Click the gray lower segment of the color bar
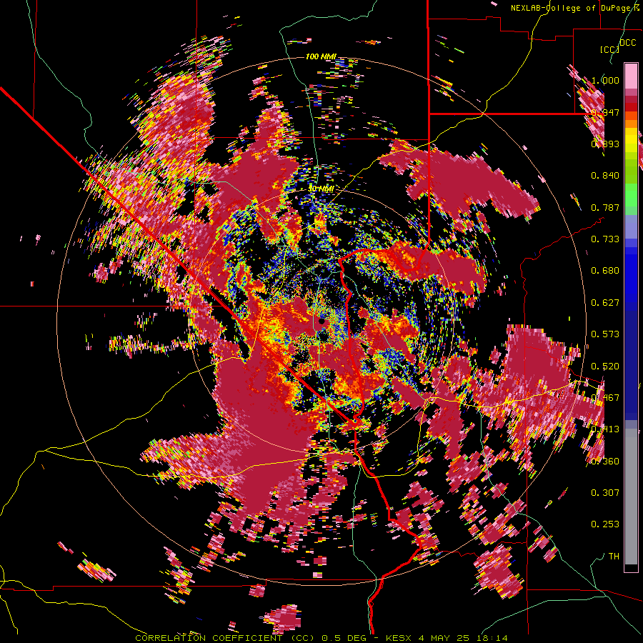643x643 pixels. (x=631, y=497)
